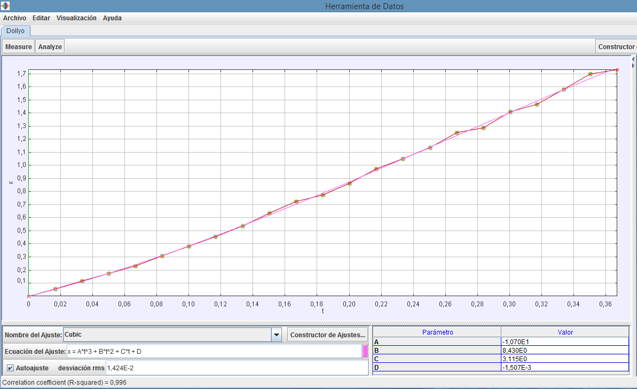Click the Constructor button in the top toolbar
The width and height of the screenshot is (637, 389).
(616, 47)
